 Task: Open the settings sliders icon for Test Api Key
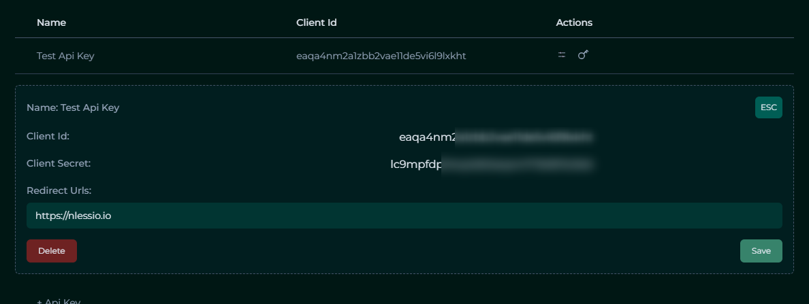[562, 54]
